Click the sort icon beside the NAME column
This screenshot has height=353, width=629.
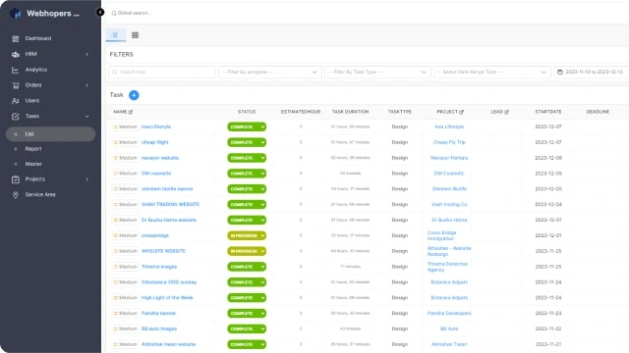(131, 112)
